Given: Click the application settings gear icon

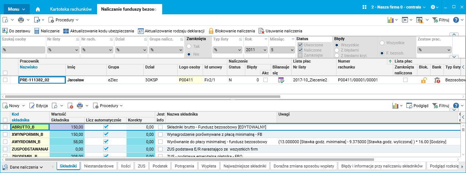Looking at the screenshot, I should [x=433, y=7].
